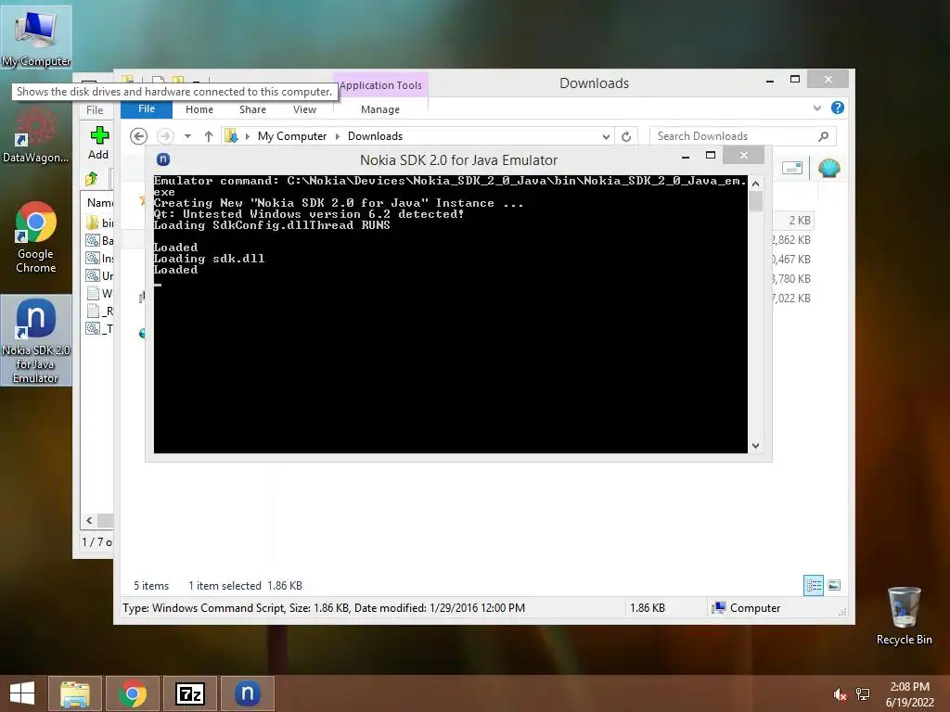This screenshot has height=712, width=950.
Task: Click the muted volume tray icon
Action: coord(839,694)
